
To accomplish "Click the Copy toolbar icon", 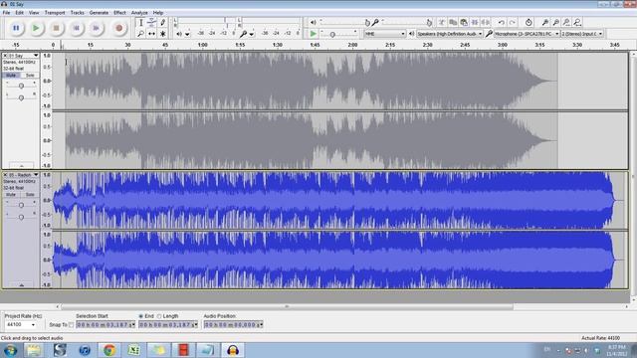I will pyautogui.click(x=453, y=22).
